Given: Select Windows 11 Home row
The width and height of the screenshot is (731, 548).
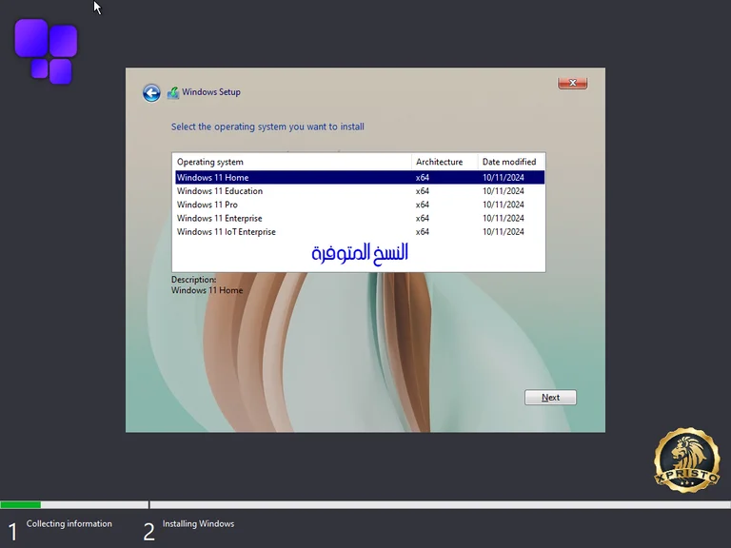Looking at the screenshot, I should (x=360, y=178).
